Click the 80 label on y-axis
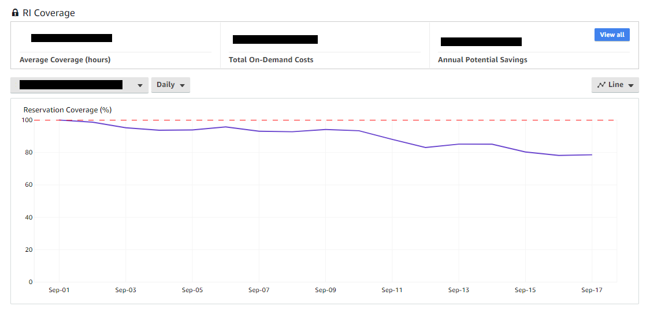The height and width of the screenshot is (310, 650). (27, 153)
